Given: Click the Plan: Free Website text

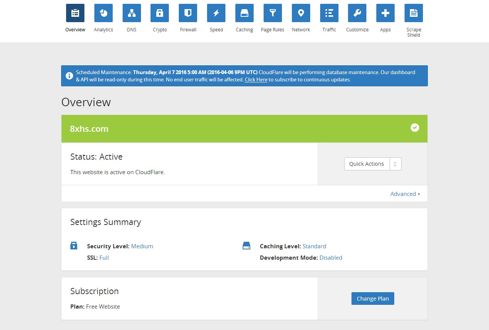Looking at the screenshot, I should [95, 306].
